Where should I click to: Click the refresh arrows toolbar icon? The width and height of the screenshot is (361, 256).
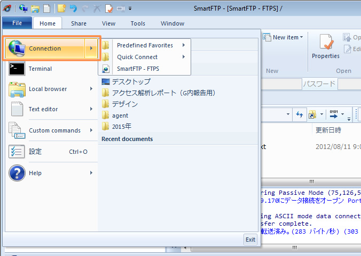click(299, 114)
